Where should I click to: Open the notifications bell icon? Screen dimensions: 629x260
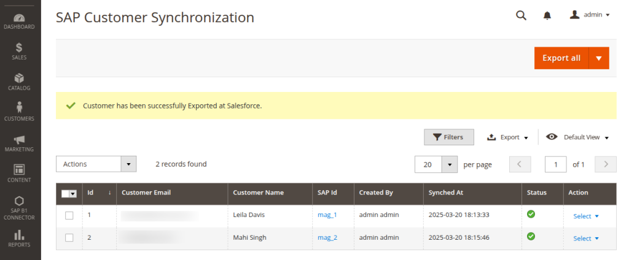pyautogui.click(x=547, y=15)
